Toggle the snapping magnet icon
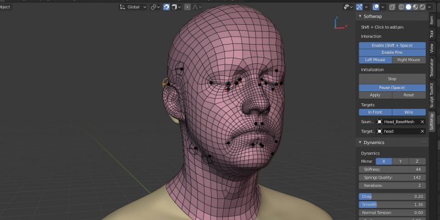Image resolution: width=440 pixels, height=220 pixels. (166, 7)
